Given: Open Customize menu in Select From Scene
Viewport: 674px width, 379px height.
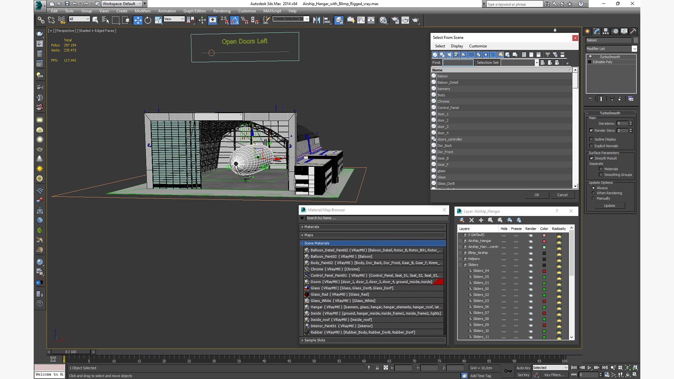Looking at the screenshot, I should (478, 46).
